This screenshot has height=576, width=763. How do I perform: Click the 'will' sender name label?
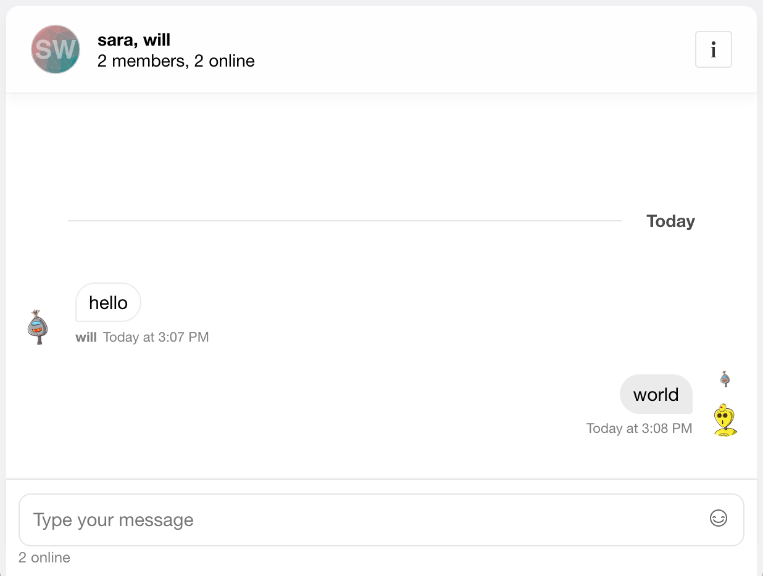86,337
